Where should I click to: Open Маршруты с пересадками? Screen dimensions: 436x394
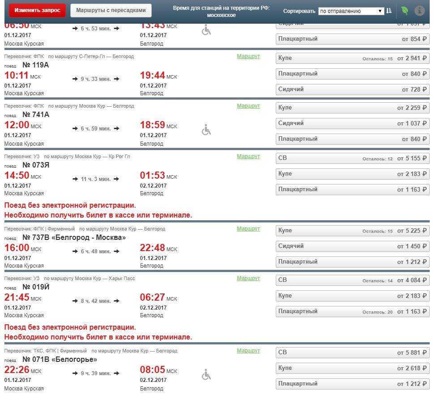111,10
